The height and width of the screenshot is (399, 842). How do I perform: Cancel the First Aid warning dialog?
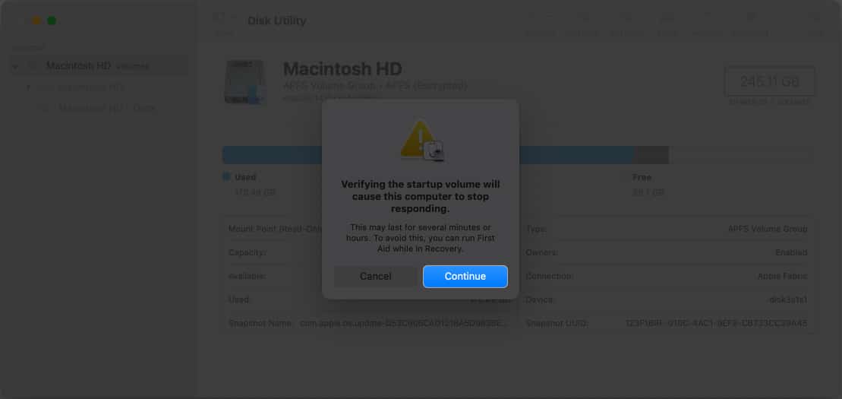click(375, 277)
